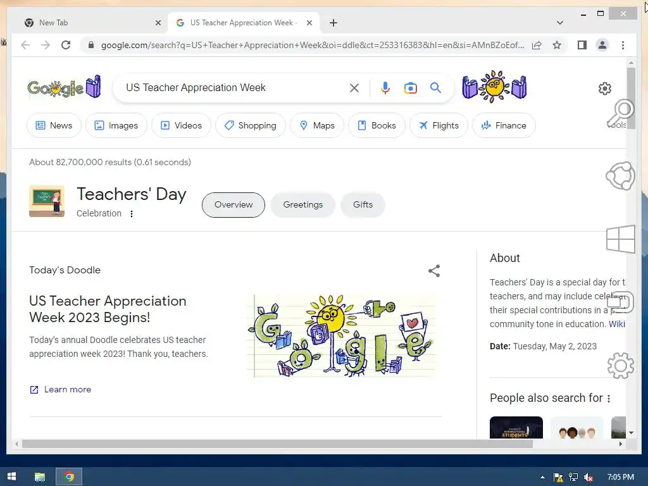This screenshot has width=648, height=486.
Task: Open options for People also search for
Action: click(x=608, y=399)
